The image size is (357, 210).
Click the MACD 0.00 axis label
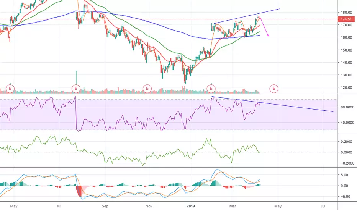pyautogui.click(x=344, y=186)
